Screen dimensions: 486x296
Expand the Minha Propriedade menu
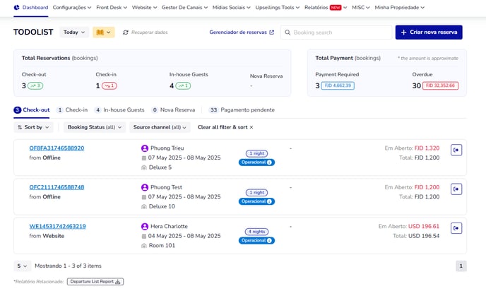(400, 8)
